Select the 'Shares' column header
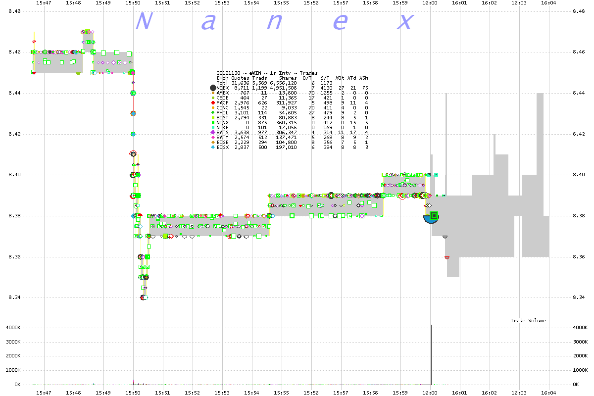Image resolution: width=594 pixels, height=396 pixels. [288, 78]
